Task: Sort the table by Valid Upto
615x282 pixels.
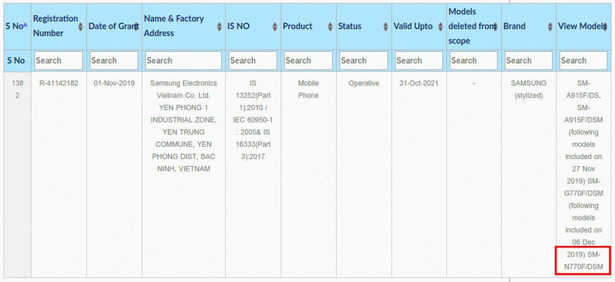Action: click(441, 26)
